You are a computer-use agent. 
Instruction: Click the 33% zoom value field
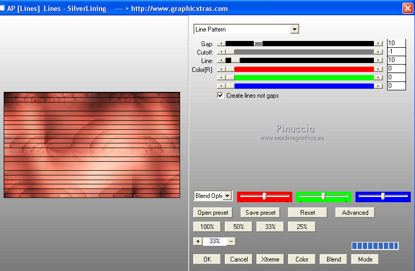(214, 241)
